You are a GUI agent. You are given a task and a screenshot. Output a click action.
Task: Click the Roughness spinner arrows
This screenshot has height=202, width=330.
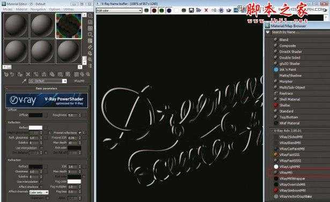80,115
